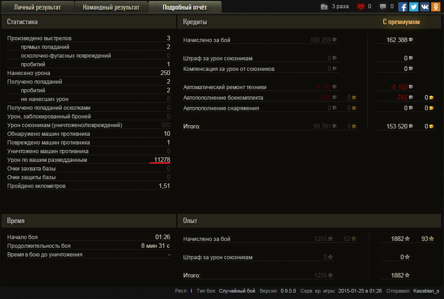The height and width of the screenshot is (299, 444).
Task: Click the free experience value 93
Action: (x=424, y=239)
